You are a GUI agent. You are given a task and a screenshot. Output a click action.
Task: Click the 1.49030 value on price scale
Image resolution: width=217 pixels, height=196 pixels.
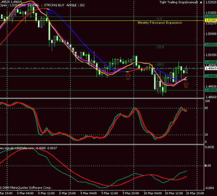coord(211,87)
